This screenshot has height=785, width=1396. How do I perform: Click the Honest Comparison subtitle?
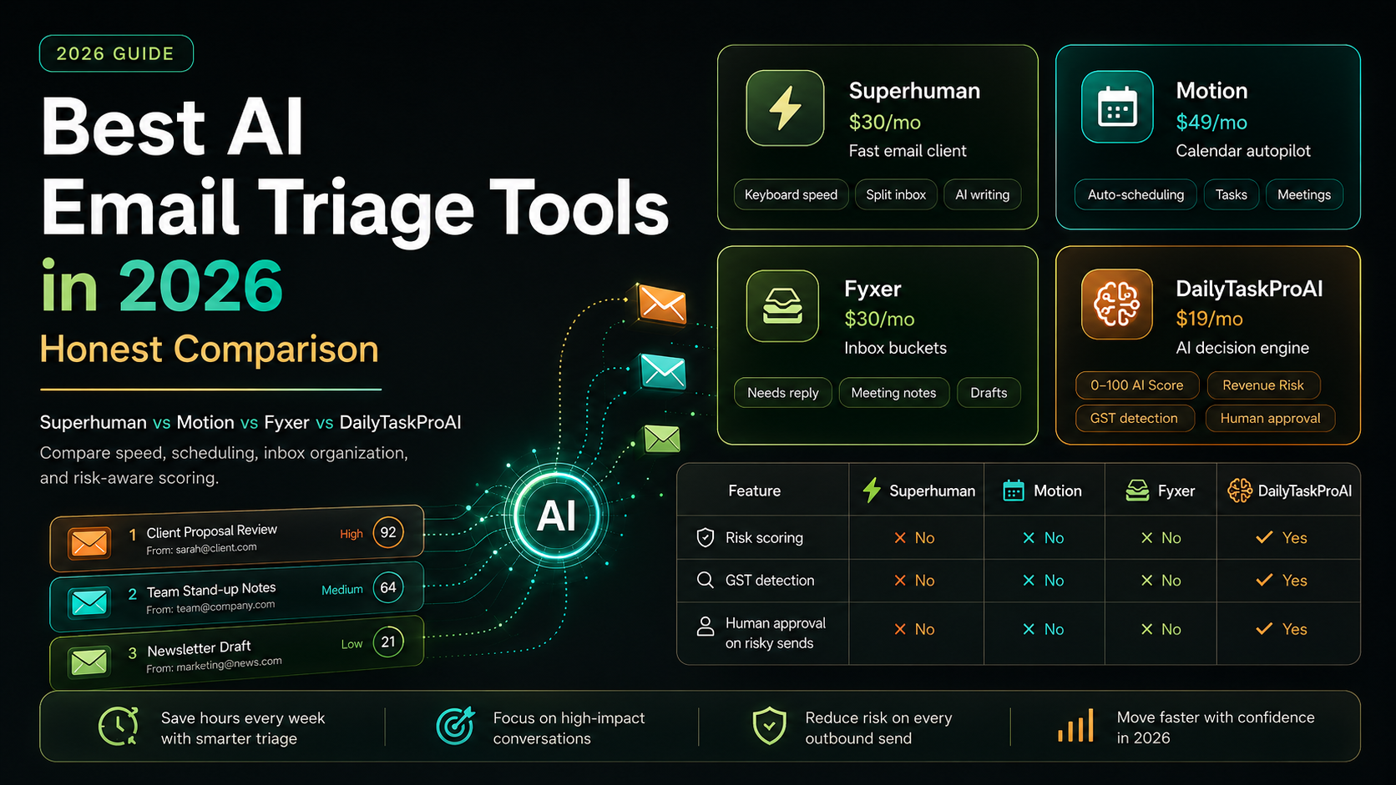[x=210, y=349]
